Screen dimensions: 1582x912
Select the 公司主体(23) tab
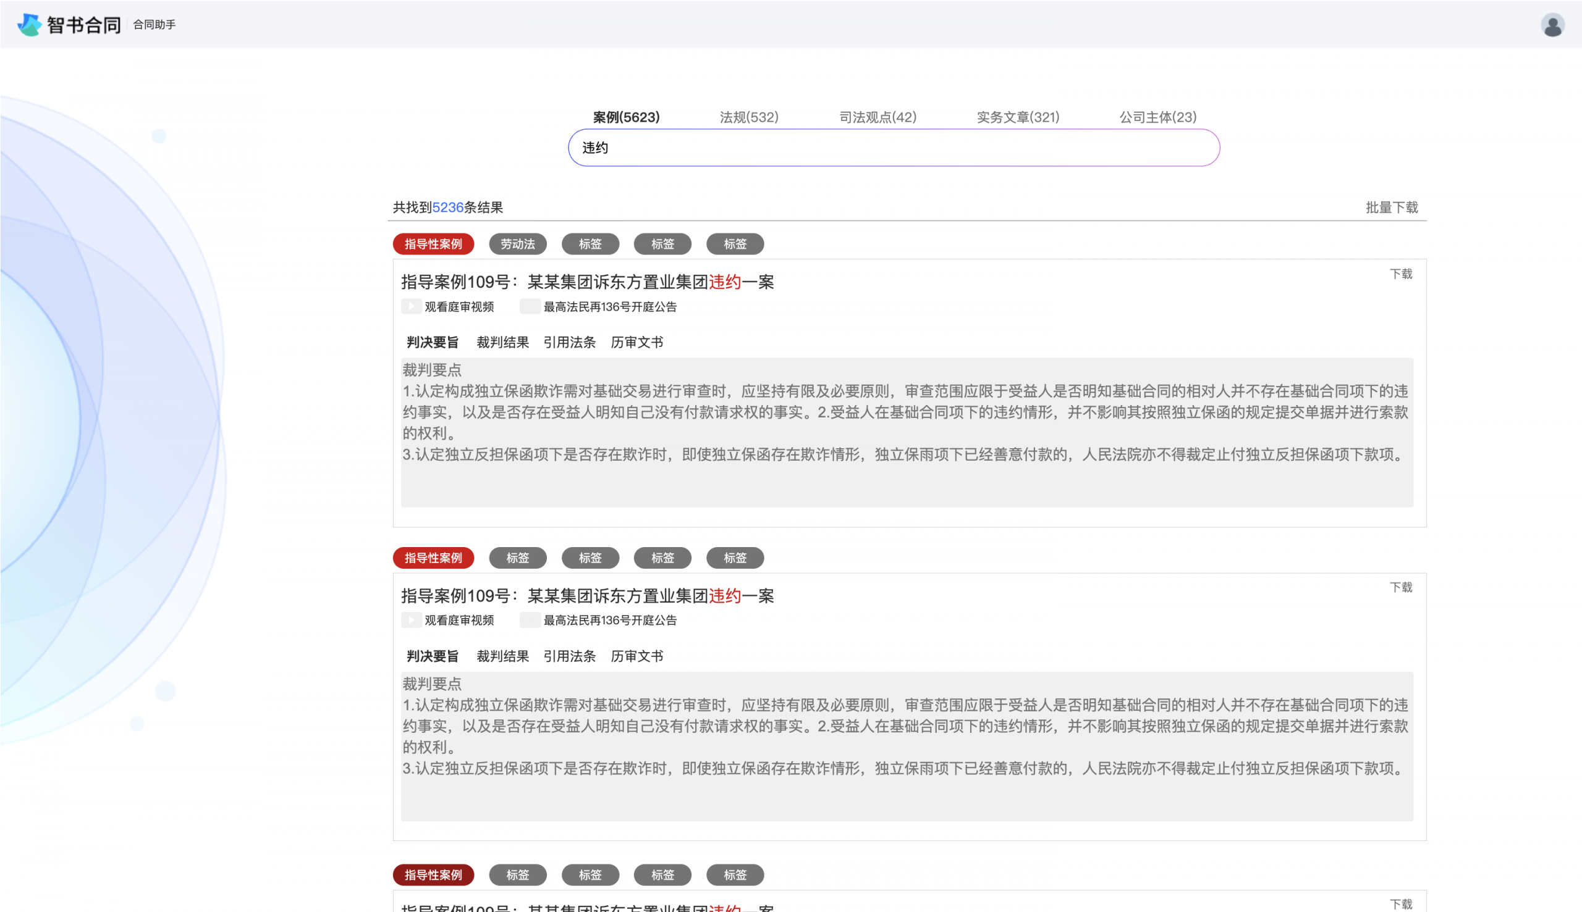pyautogui.click(x=1157, y=117)
